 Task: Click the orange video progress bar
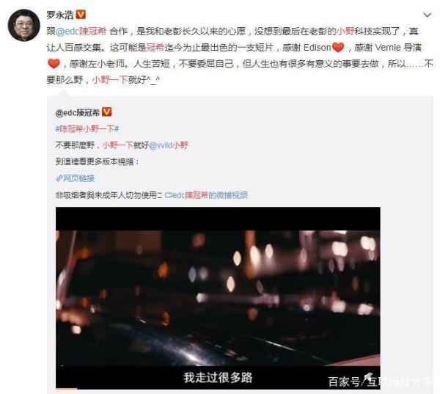coord(67,388)
